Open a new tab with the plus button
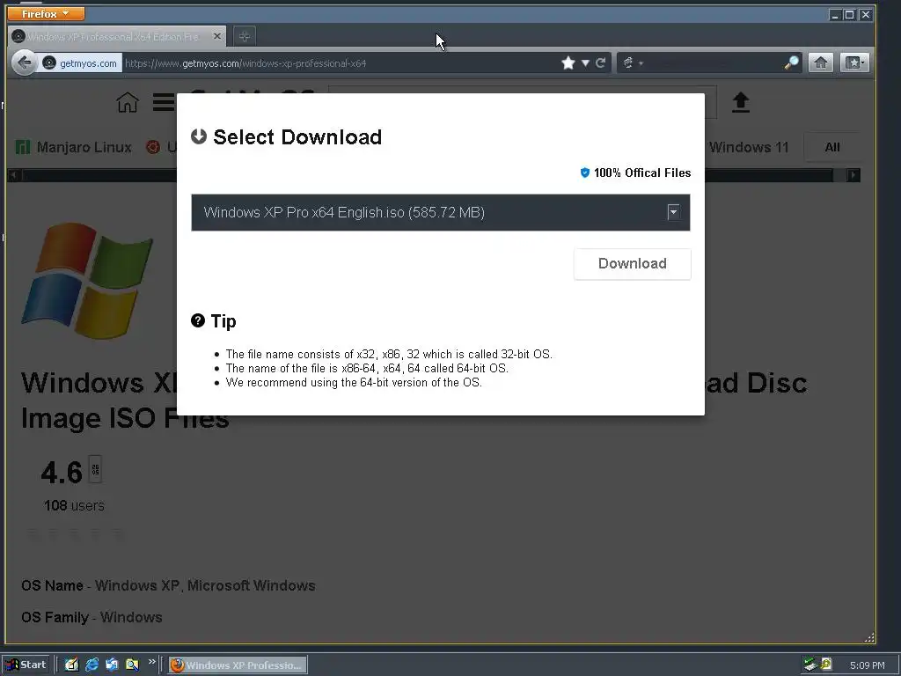 245,36
